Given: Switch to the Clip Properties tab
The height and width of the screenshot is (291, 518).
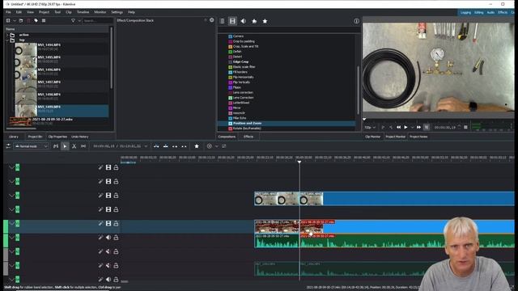Looking at the screenshot, I should (x=57, y=137).
